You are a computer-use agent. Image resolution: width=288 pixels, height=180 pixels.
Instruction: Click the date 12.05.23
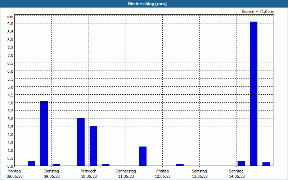click(x=163, y=176)
